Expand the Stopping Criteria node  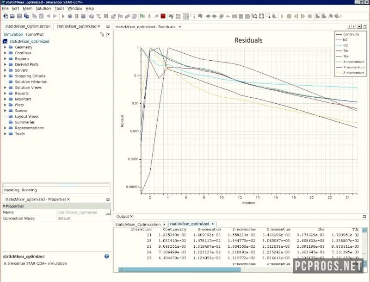[5, 76]
